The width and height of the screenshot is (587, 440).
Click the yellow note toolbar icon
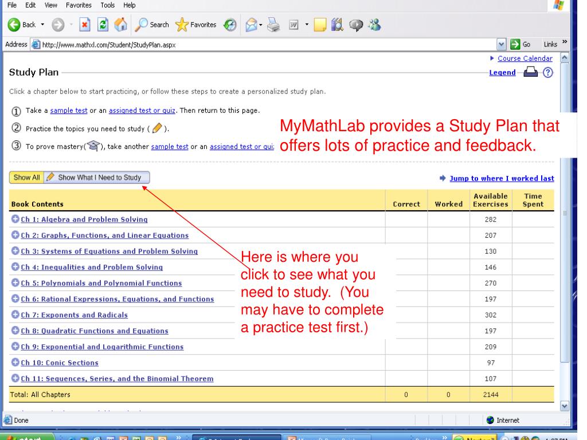point(320,25)
